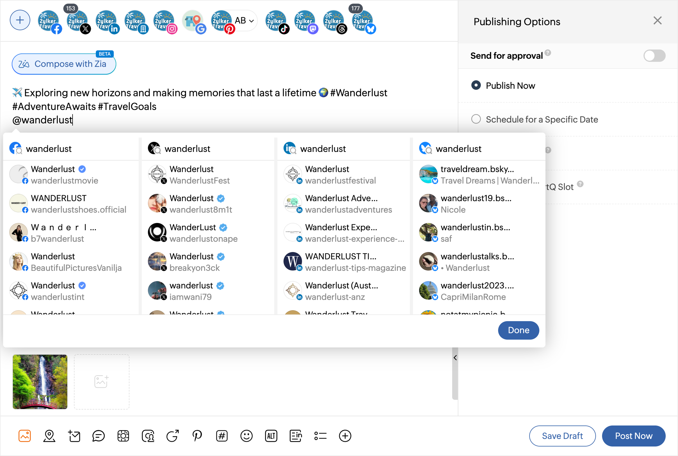Toggle Send for approval switch
Screen dimensions: 678x456
[654, 56]
